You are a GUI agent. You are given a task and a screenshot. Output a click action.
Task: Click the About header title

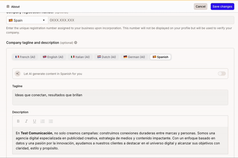15,7
